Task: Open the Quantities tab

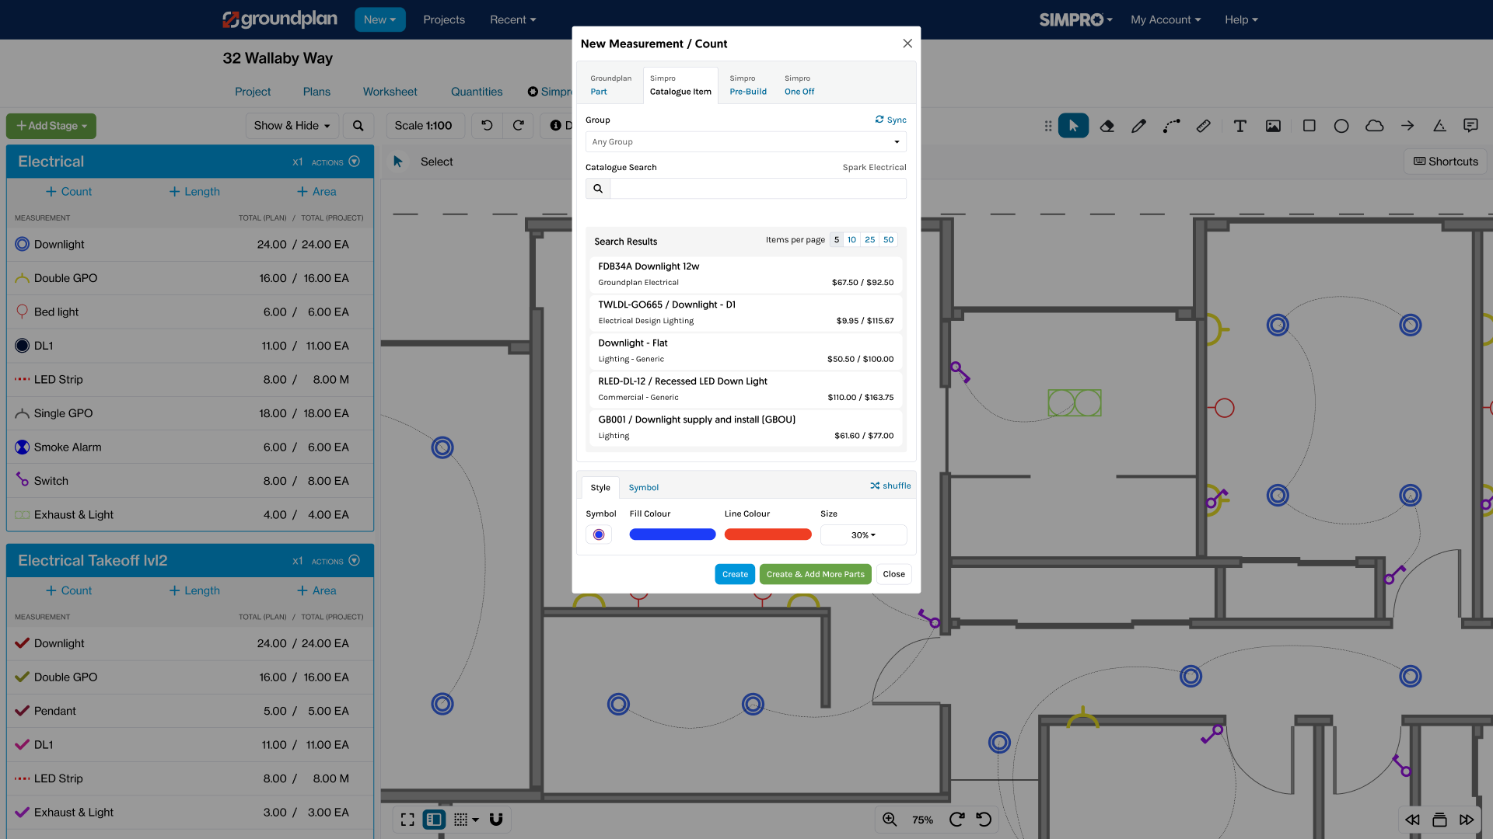Action: click(x=477, y=92)
